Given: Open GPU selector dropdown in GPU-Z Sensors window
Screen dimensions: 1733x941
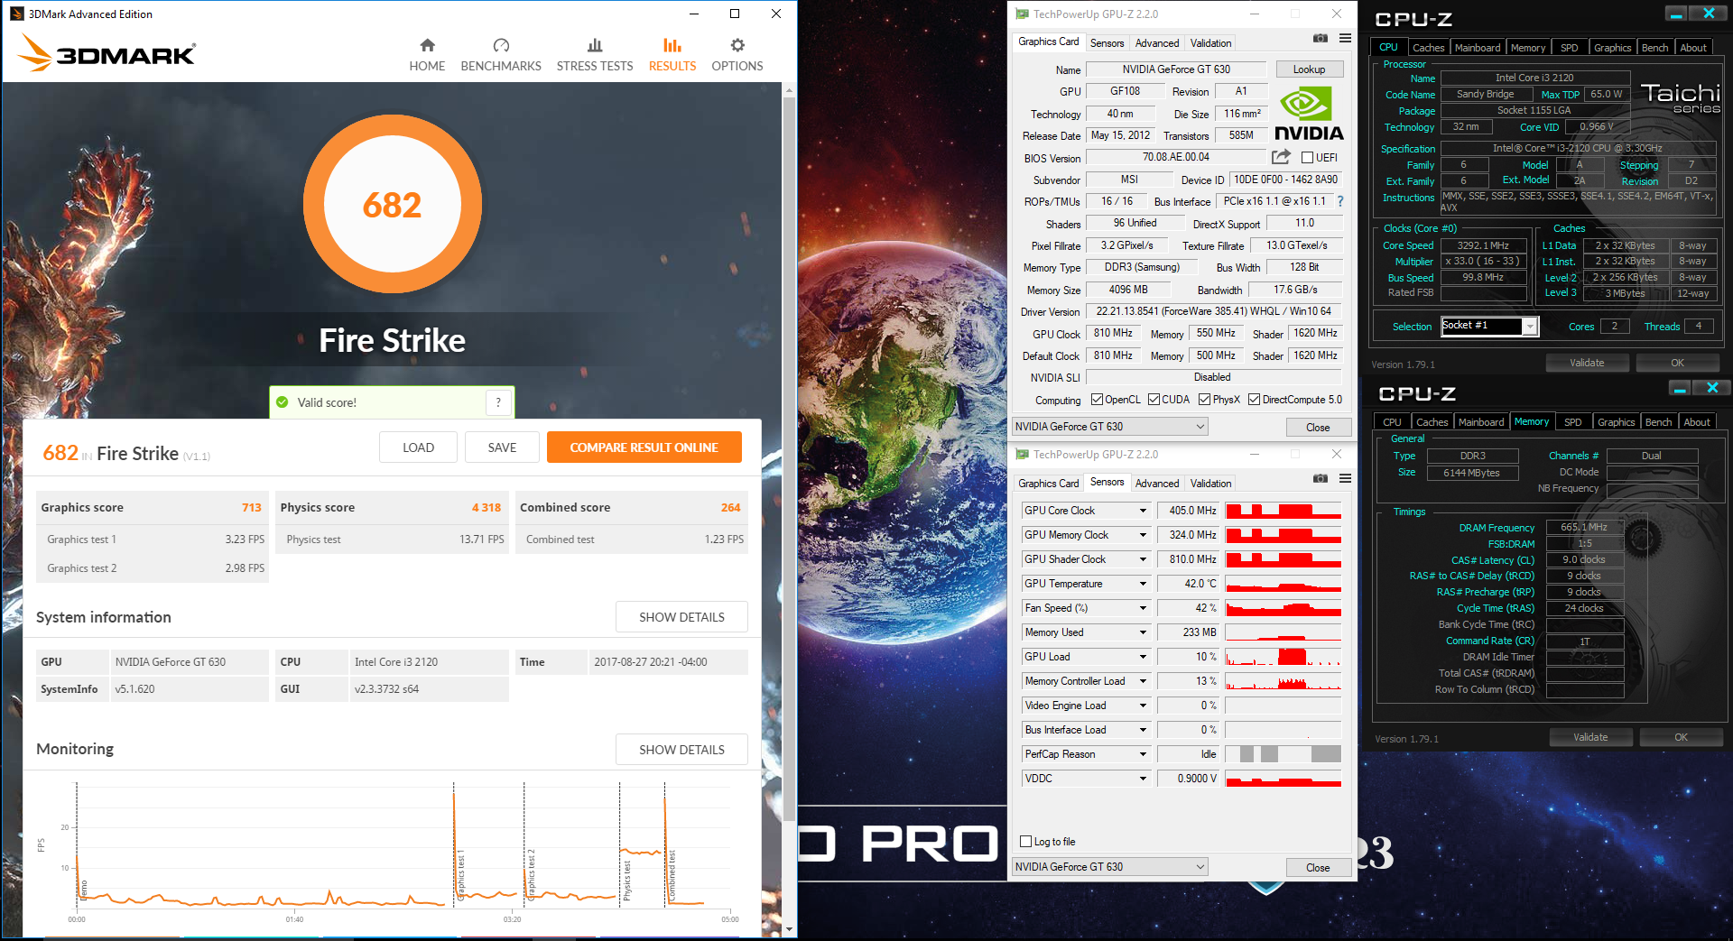Looking at the screenshot, I should pyautogui.click(x=1110, y=867).
